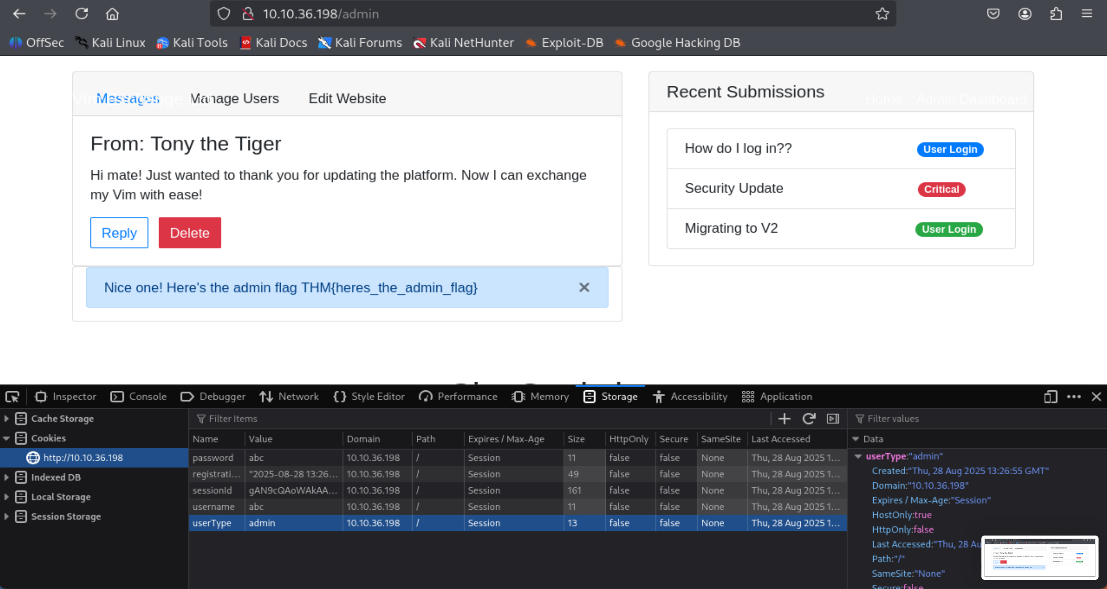Expand the Local Storage tree item
The width and height of the screenshot is (1107, 589).
tap(7, 497)
